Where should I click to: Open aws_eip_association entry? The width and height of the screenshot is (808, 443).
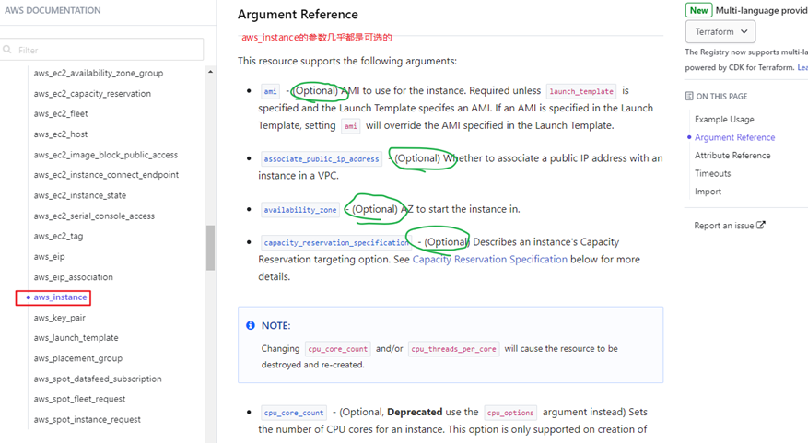point(73,277)
